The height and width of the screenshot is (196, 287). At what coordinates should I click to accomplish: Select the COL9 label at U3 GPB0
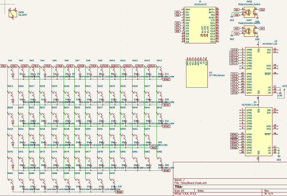[234, 50]
